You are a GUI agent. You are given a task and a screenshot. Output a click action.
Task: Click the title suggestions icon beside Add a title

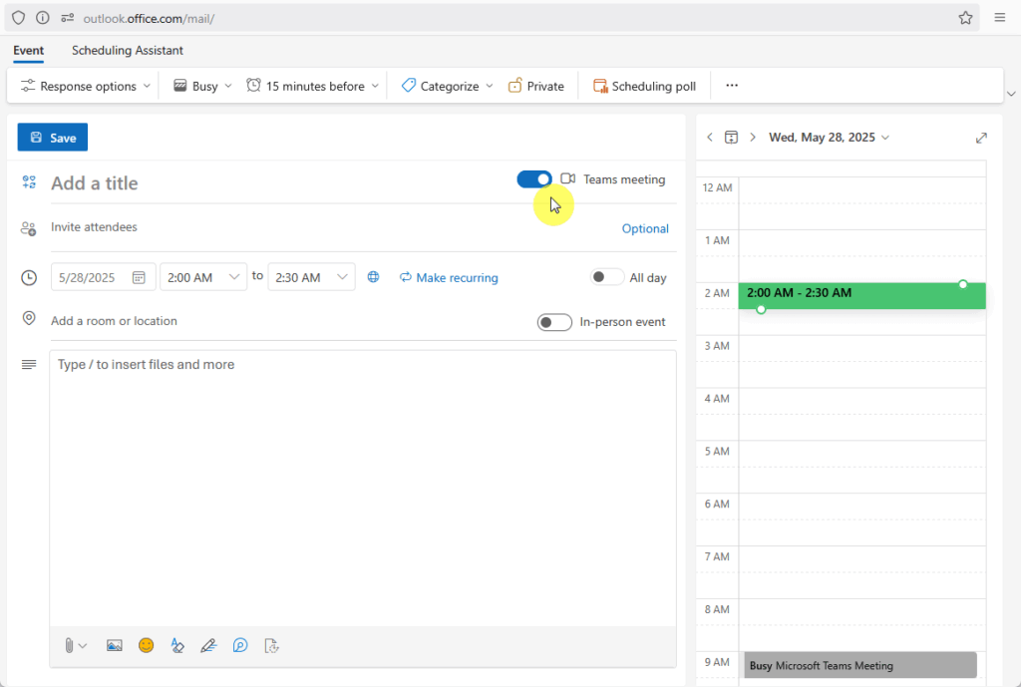pos(29,181)
